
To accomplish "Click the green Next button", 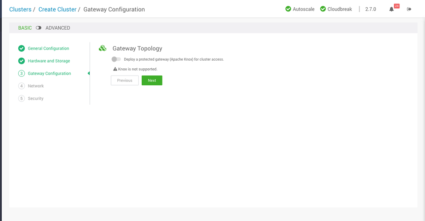I will pyautogui.click(x=152, y=81).
